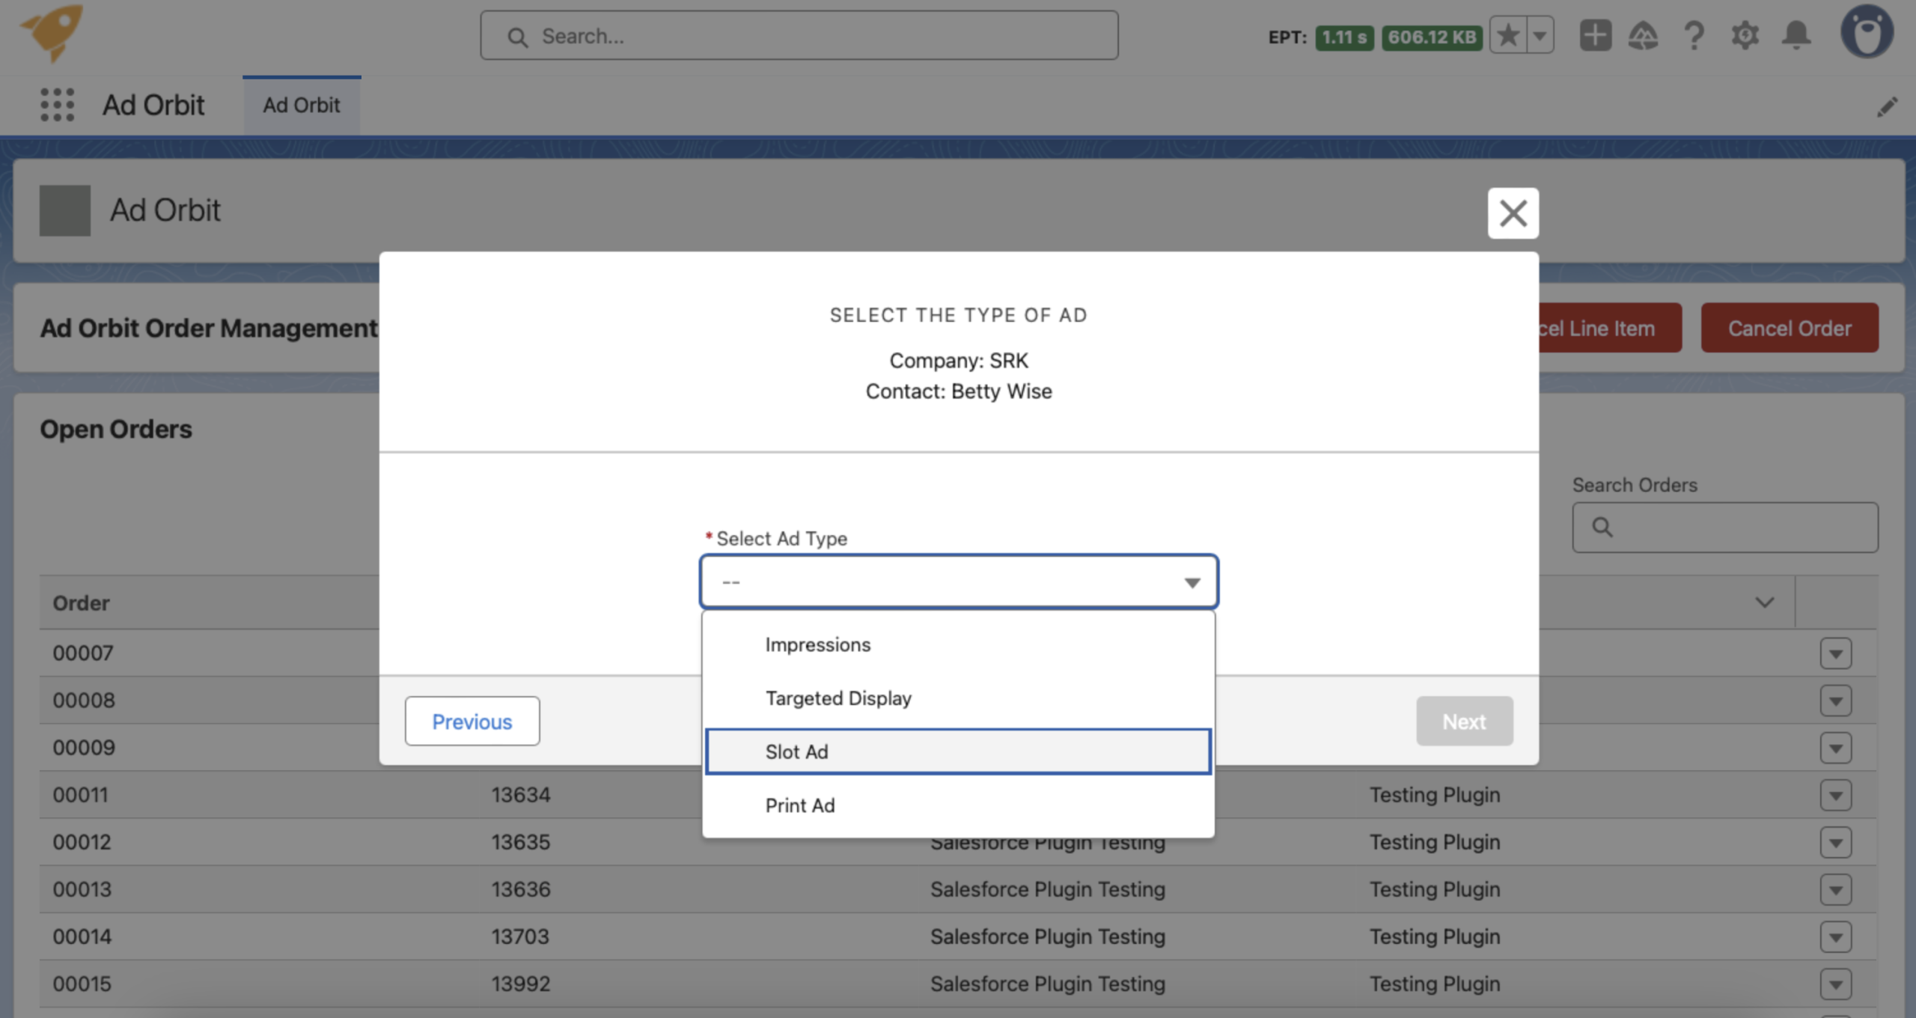Click the value 13992 in the table
Screen dimensions: 1916x1018
(521, 984)
